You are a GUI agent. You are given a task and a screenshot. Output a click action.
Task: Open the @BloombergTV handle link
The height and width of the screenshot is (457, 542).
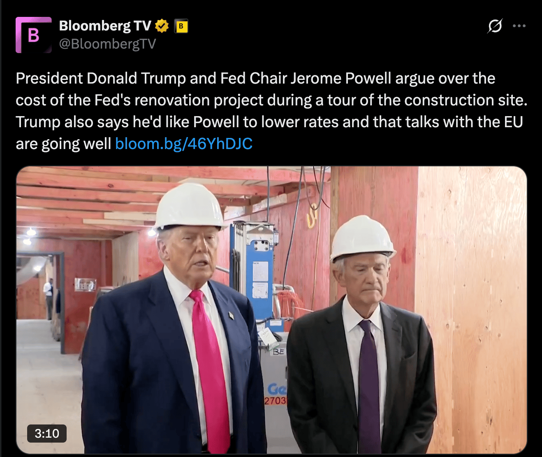[x=107, y=44]
